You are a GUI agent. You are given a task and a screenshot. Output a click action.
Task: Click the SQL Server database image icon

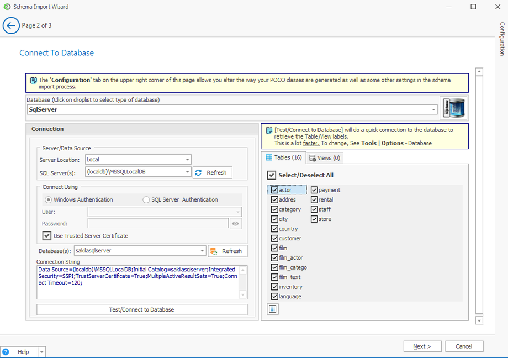(x=454, y=109)
